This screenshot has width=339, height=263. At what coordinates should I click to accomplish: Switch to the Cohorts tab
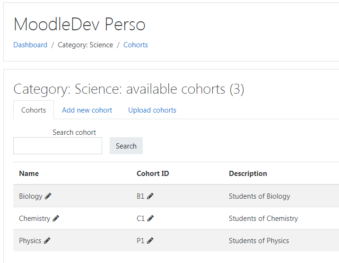[x=34, y=110]
